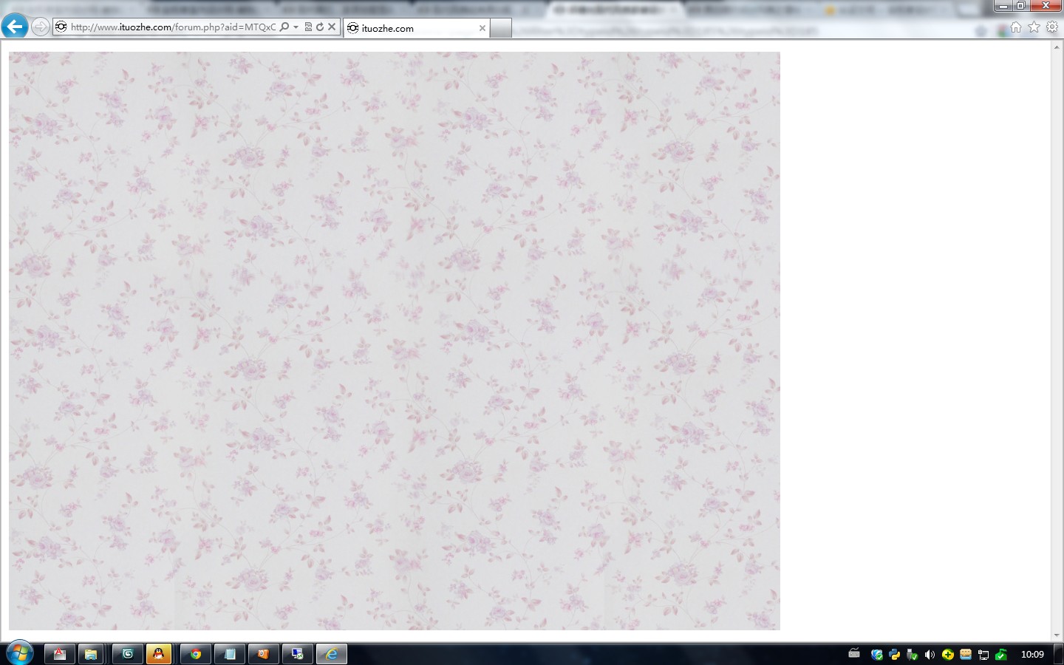This screenshot has width=1064, height=665.
Task: Open the address bar autocomplete dropdown arrow
Action: pos(296,27)
